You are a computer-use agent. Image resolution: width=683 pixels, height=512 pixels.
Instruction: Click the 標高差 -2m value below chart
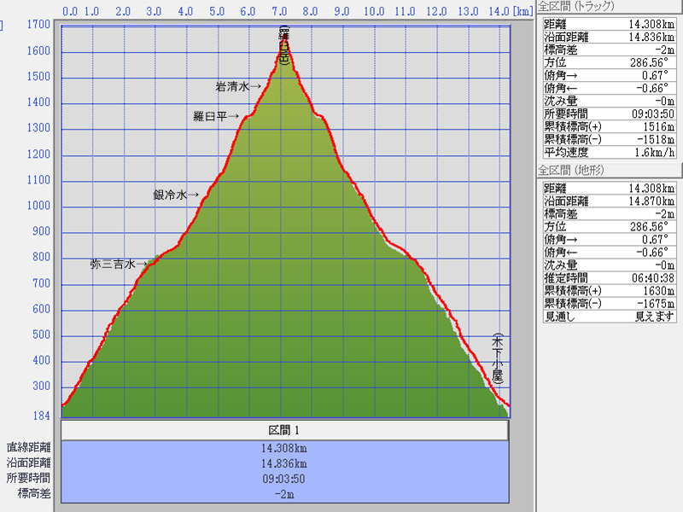coord(284,494)
